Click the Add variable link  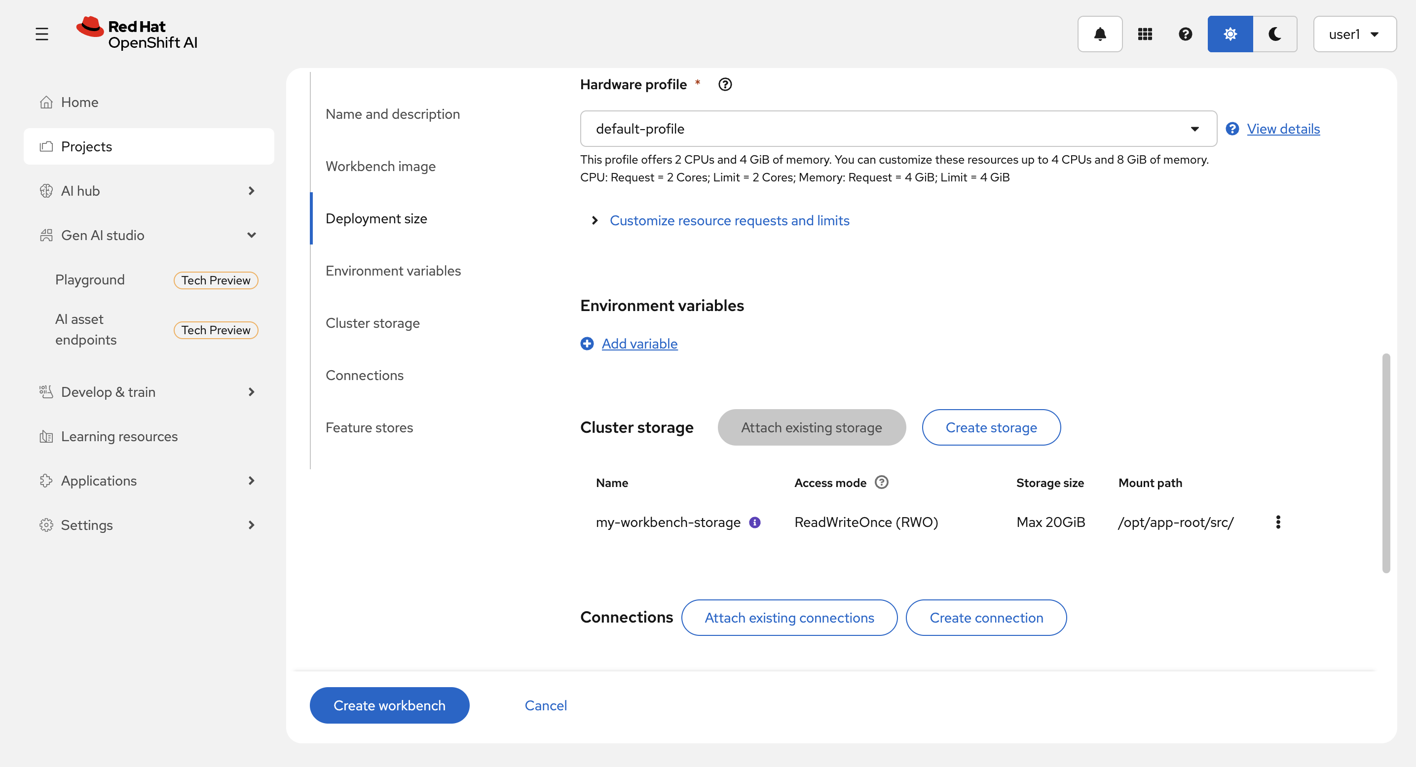(x=639, y=344)
